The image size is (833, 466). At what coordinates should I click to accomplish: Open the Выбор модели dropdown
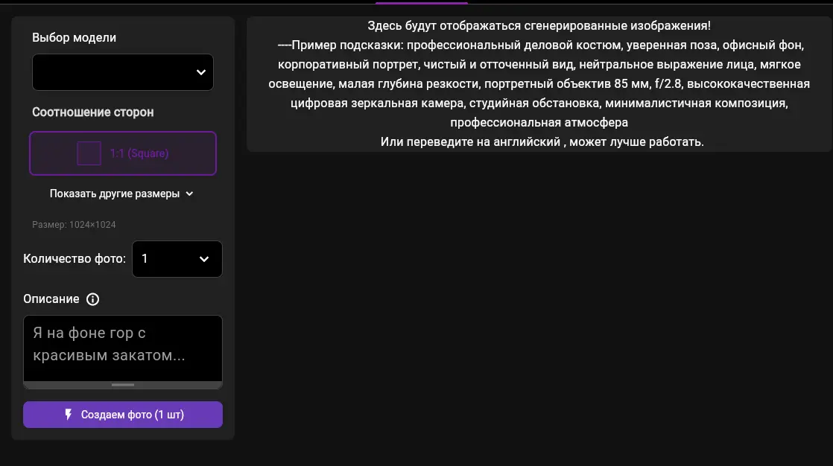123,72
